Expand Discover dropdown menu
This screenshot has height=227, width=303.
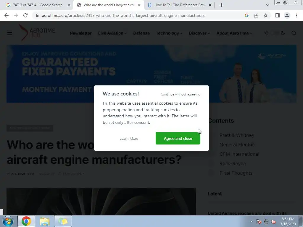(199, 33)
